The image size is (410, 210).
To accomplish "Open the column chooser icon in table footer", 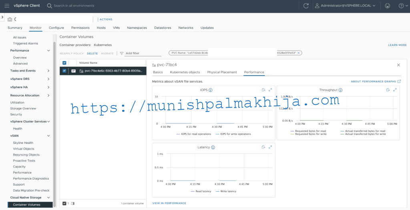I will [73, 204].
